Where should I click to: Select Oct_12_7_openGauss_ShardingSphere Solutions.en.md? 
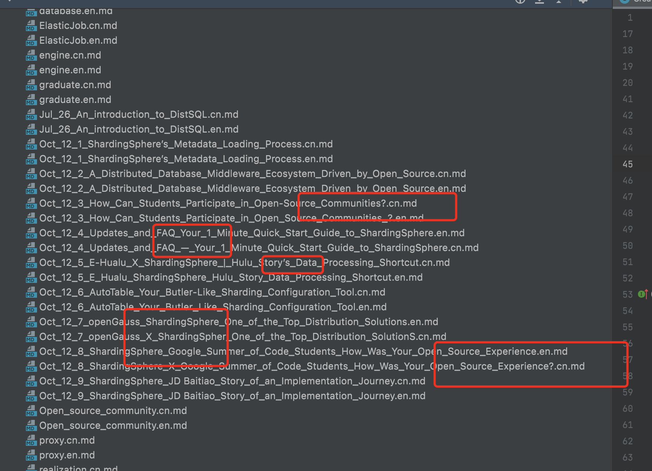(239, 322)
